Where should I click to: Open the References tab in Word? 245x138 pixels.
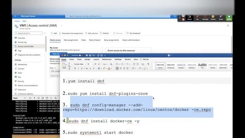[107, 59]
